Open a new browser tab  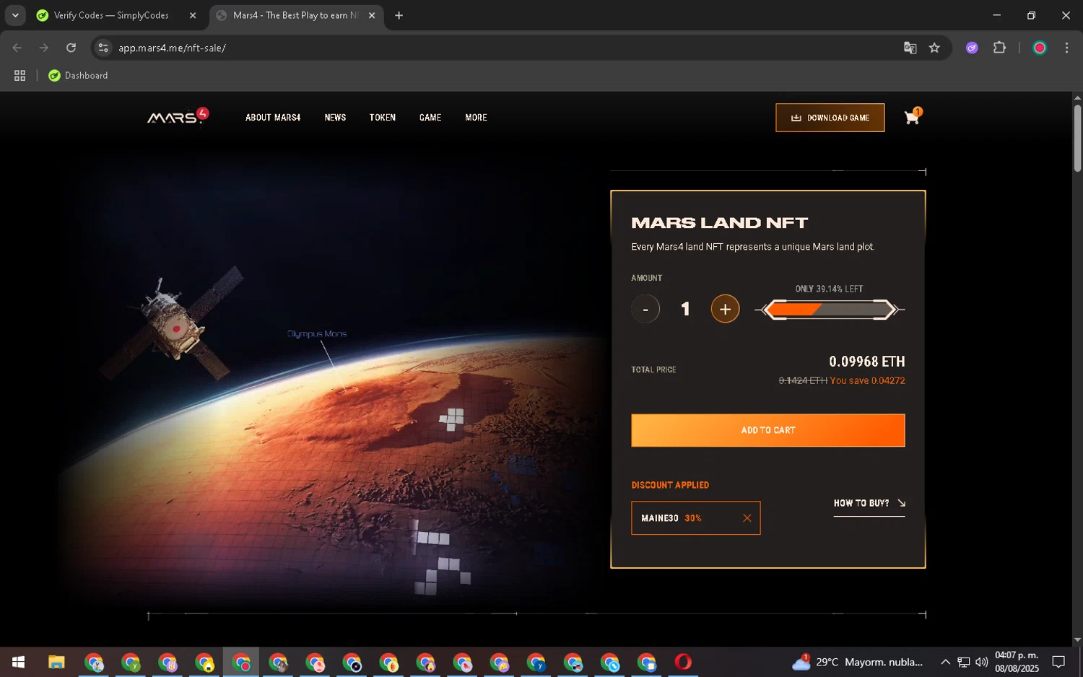(399, 15)
